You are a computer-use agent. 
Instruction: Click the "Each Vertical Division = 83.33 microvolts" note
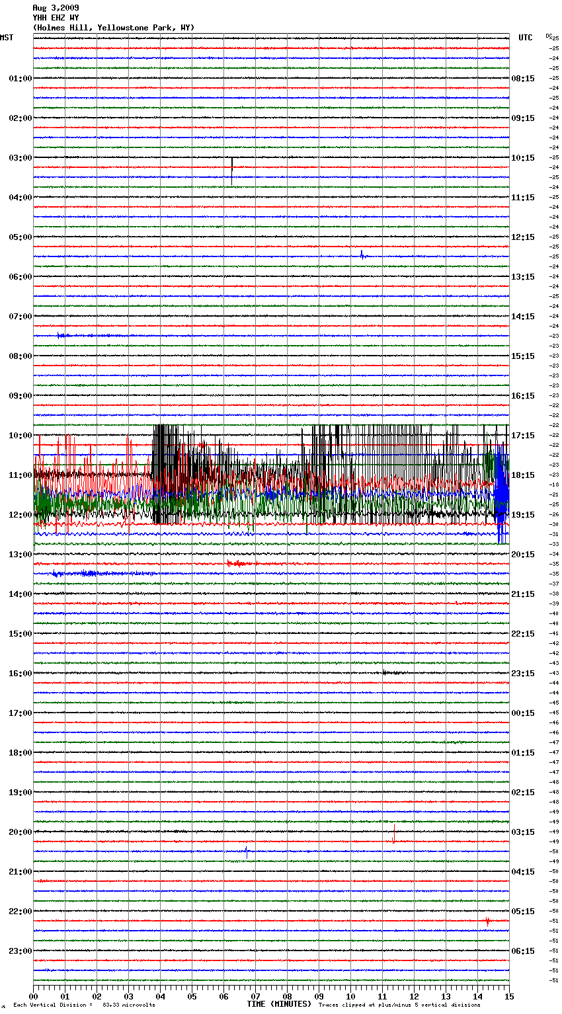[x=84, y=1005]
